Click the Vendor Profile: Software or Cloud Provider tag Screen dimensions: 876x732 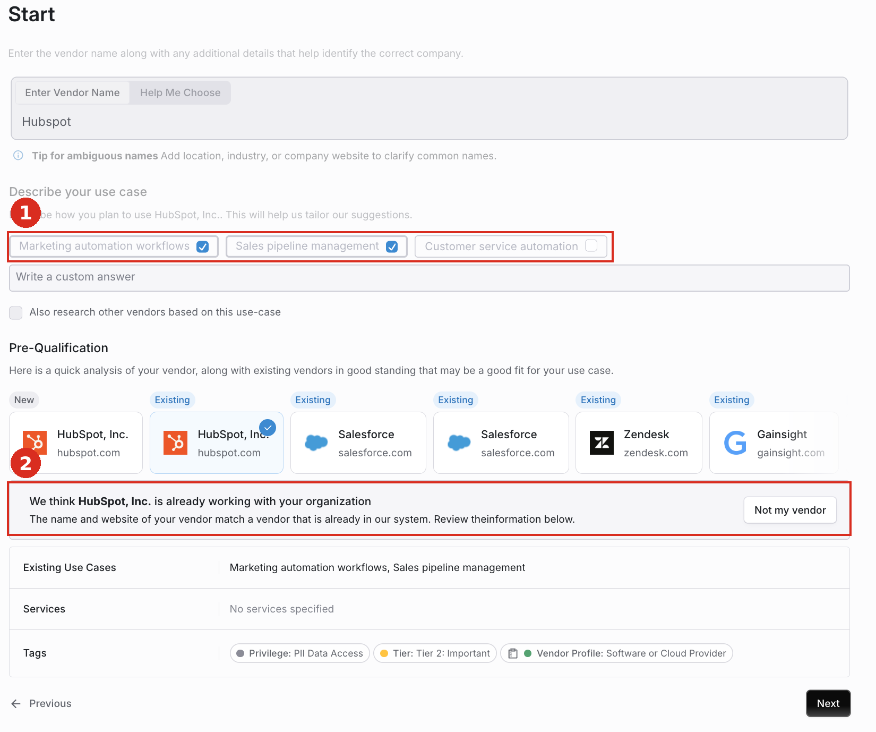[x=616, y=653]
